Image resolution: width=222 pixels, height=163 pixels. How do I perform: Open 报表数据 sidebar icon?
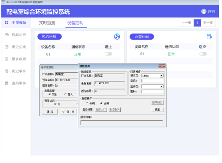7,59
